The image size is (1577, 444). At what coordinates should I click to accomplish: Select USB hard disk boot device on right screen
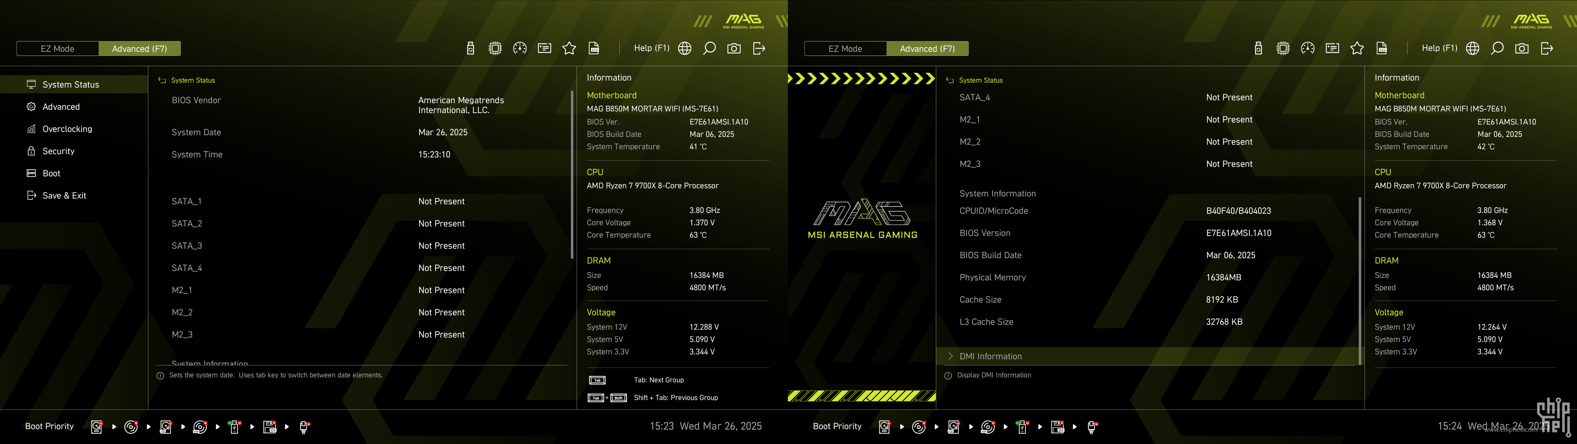tap(954, 427)
